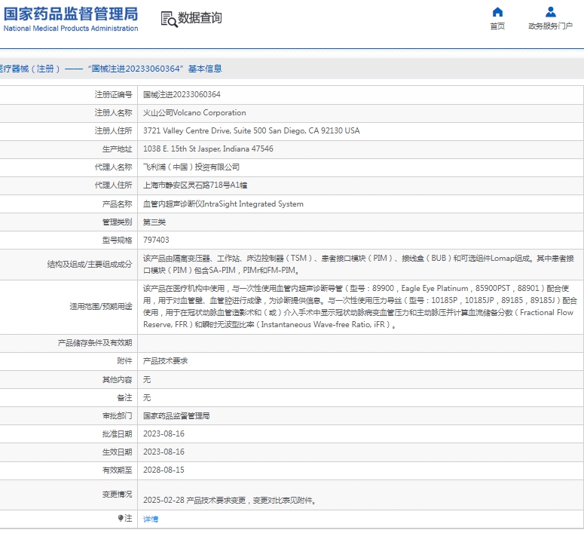Screen dimensions: 584x533
Task: Click the 注册人名称 row label
Action: 113,112
